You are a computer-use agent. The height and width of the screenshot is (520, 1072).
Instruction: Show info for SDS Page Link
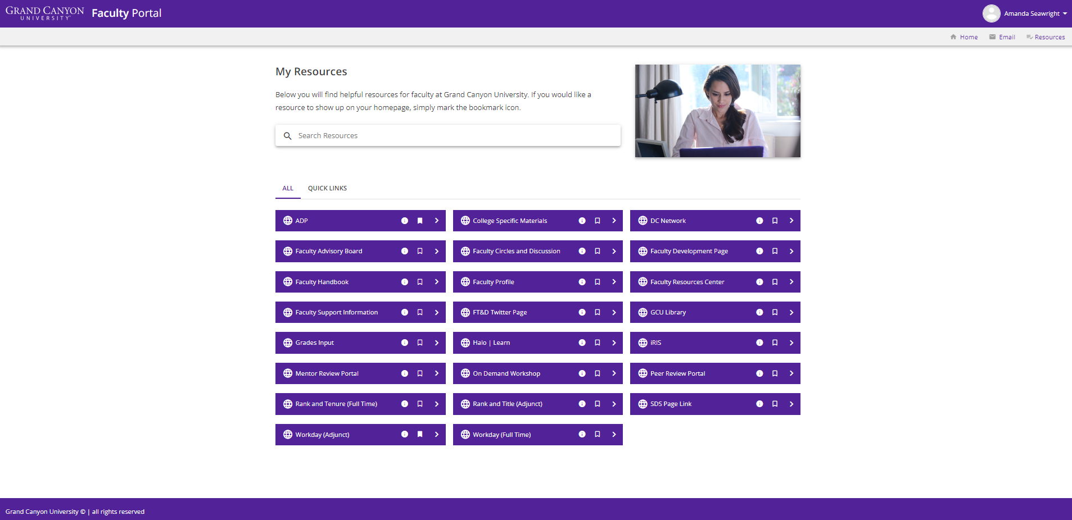point(759,404)
